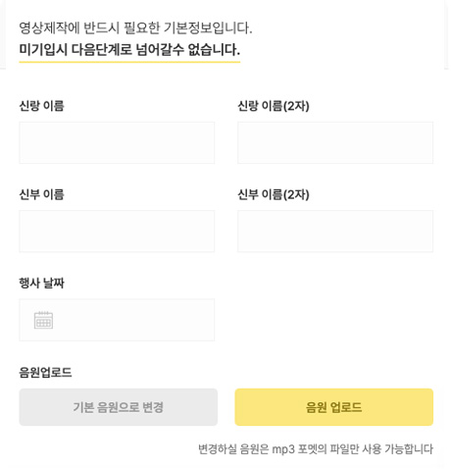Open the 행사 날짜 date field
This screenshot has width=451, height=469.
pyautogui.click(x=117, y=320)
